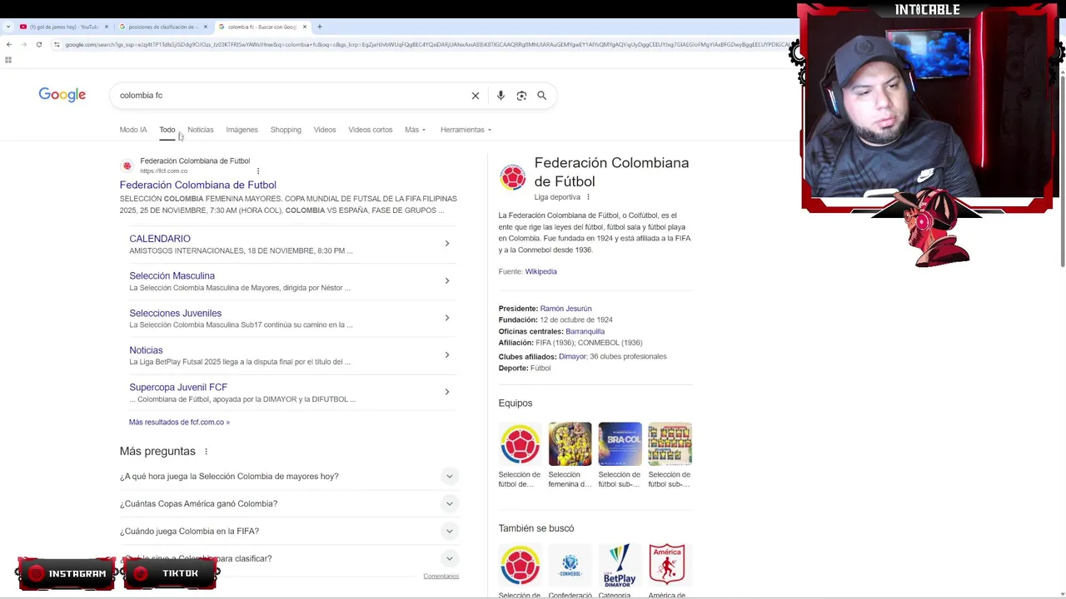Click the Comentarios feedback link
Screen dimensions: 1066x599
[x=441, y=577]
